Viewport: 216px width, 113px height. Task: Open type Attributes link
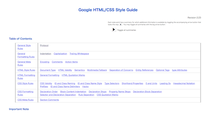[x=179, y=70]
